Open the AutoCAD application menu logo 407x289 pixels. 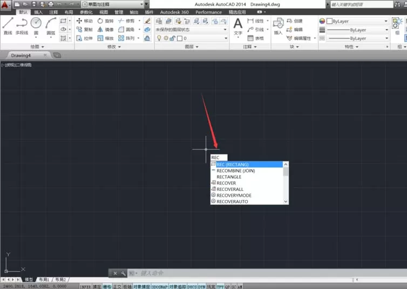[5, 5]
